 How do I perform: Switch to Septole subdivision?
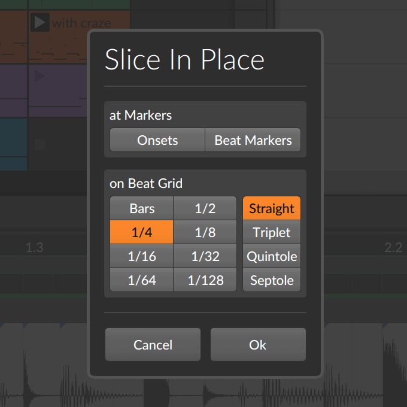[x=272, y=280]
